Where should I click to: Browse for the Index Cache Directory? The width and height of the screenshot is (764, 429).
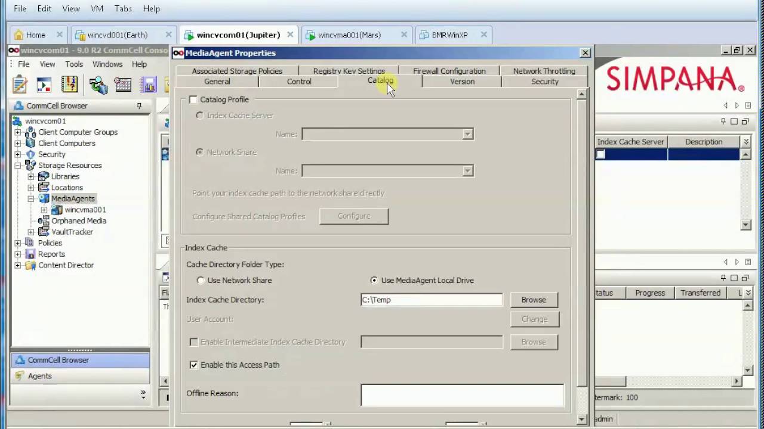(x=534, y=300)
